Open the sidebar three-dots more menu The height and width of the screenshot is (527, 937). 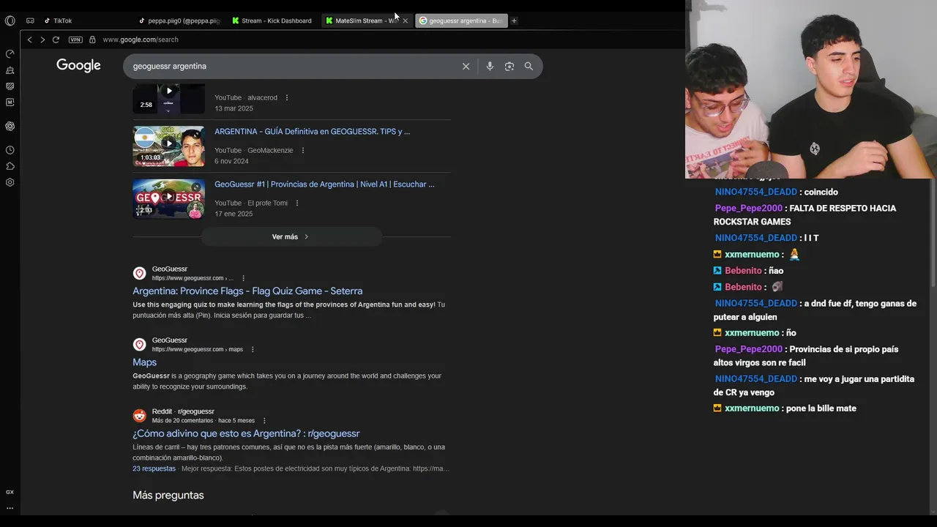coord(10,508)
